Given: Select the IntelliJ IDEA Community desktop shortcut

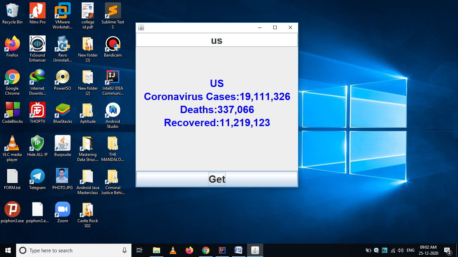Looking at the screenshot, I should pos(113,82).
